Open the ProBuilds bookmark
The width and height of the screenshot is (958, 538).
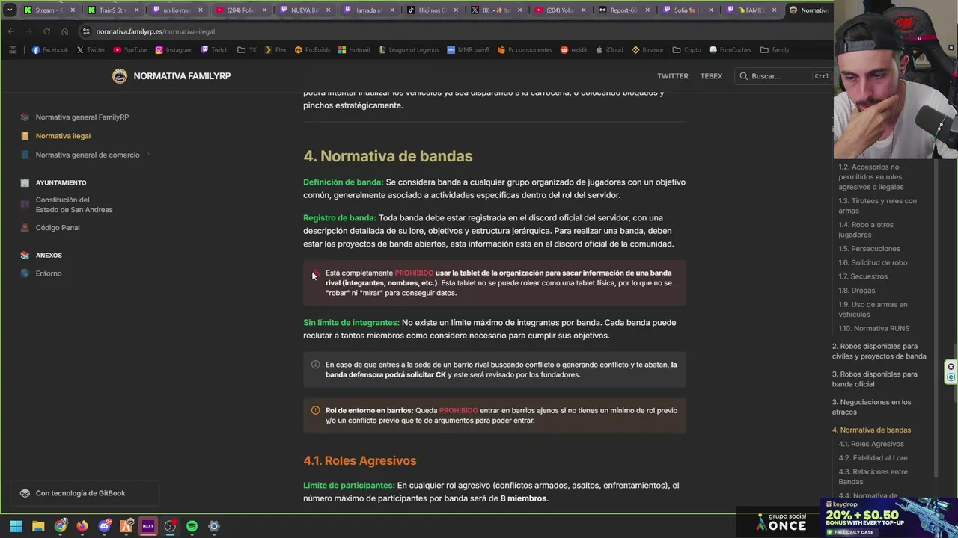coord(312,50)
